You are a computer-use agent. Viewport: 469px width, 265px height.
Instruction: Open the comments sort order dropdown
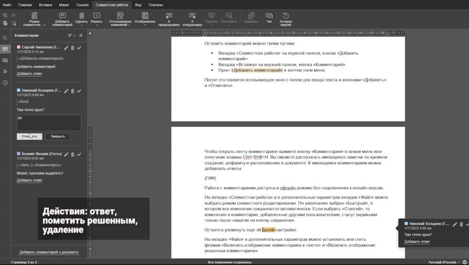tap(71, 35)
